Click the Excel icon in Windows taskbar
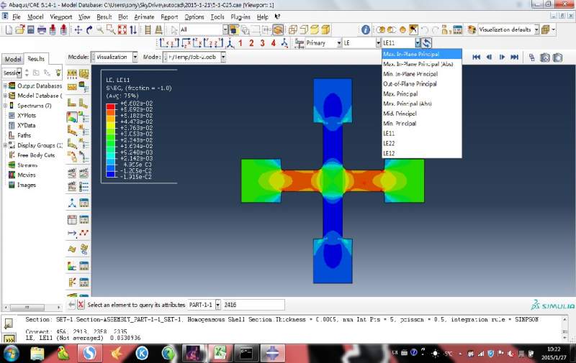The height and width of the screenshot is (363, 576). pyautogui.click(x=220, y=352)
